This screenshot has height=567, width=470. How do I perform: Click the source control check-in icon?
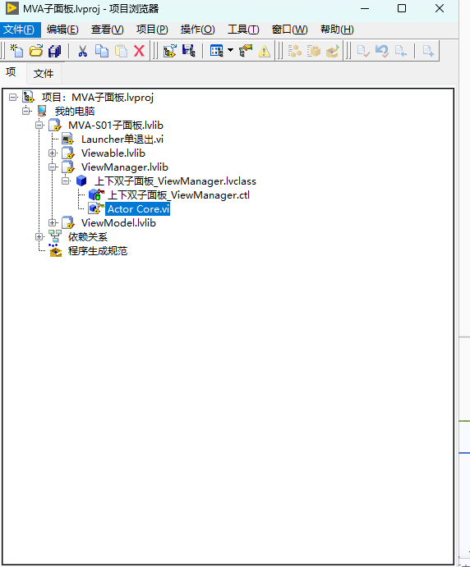click(x=363, y=51)
